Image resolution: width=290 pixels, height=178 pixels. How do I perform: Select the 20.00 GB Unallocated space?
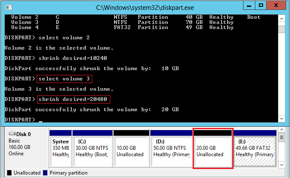[x=212, y=148]
